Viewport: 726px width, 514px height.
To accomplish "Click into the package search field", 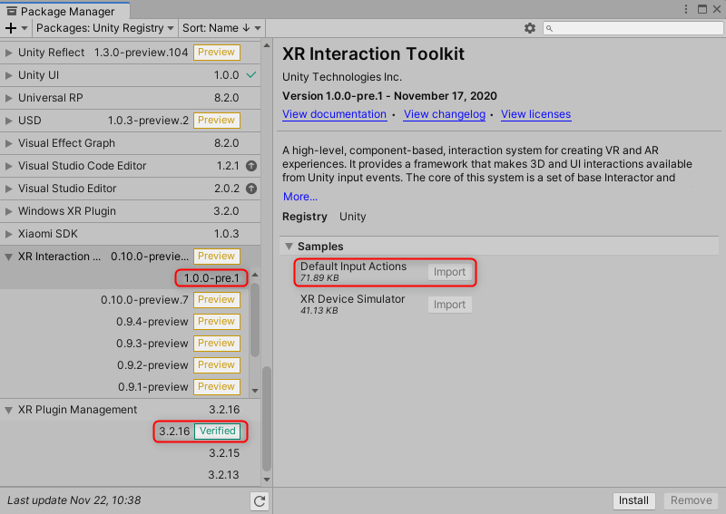I will 635,28.
